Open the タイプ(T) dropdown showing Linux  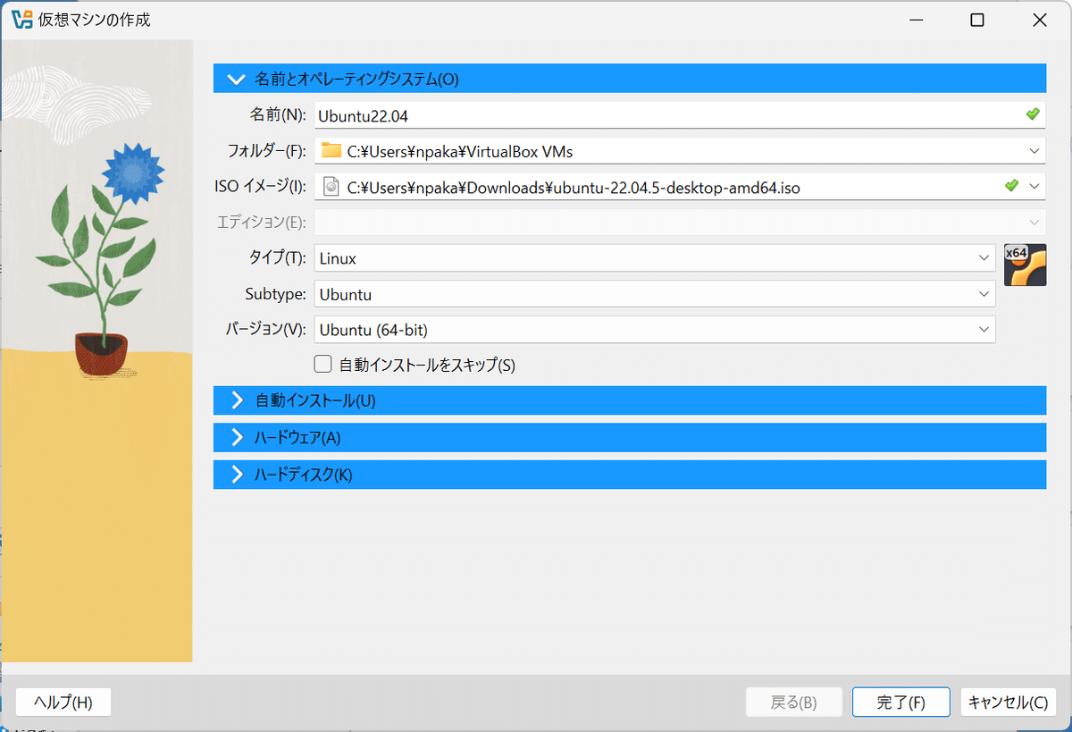coord(985,257)
